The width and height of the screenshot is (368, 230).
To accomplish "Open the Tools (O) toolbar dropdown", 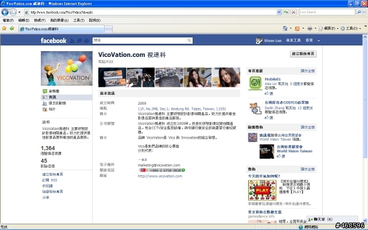I will (351, 28).
